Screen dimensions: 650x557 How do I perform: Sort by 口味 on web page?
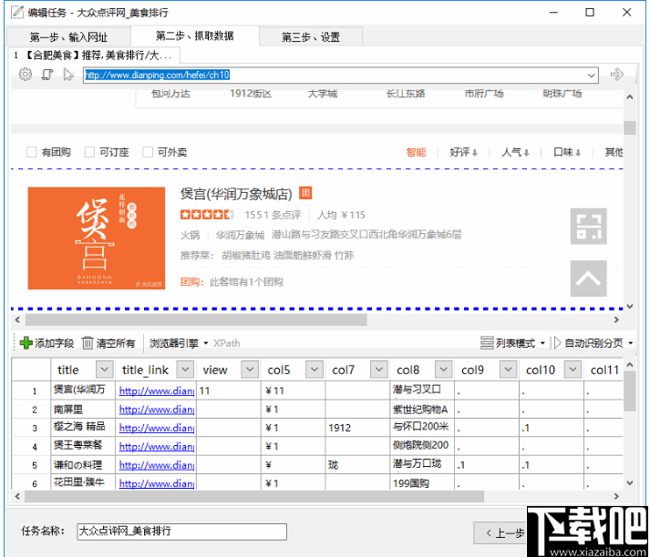[x=567, y=152]
